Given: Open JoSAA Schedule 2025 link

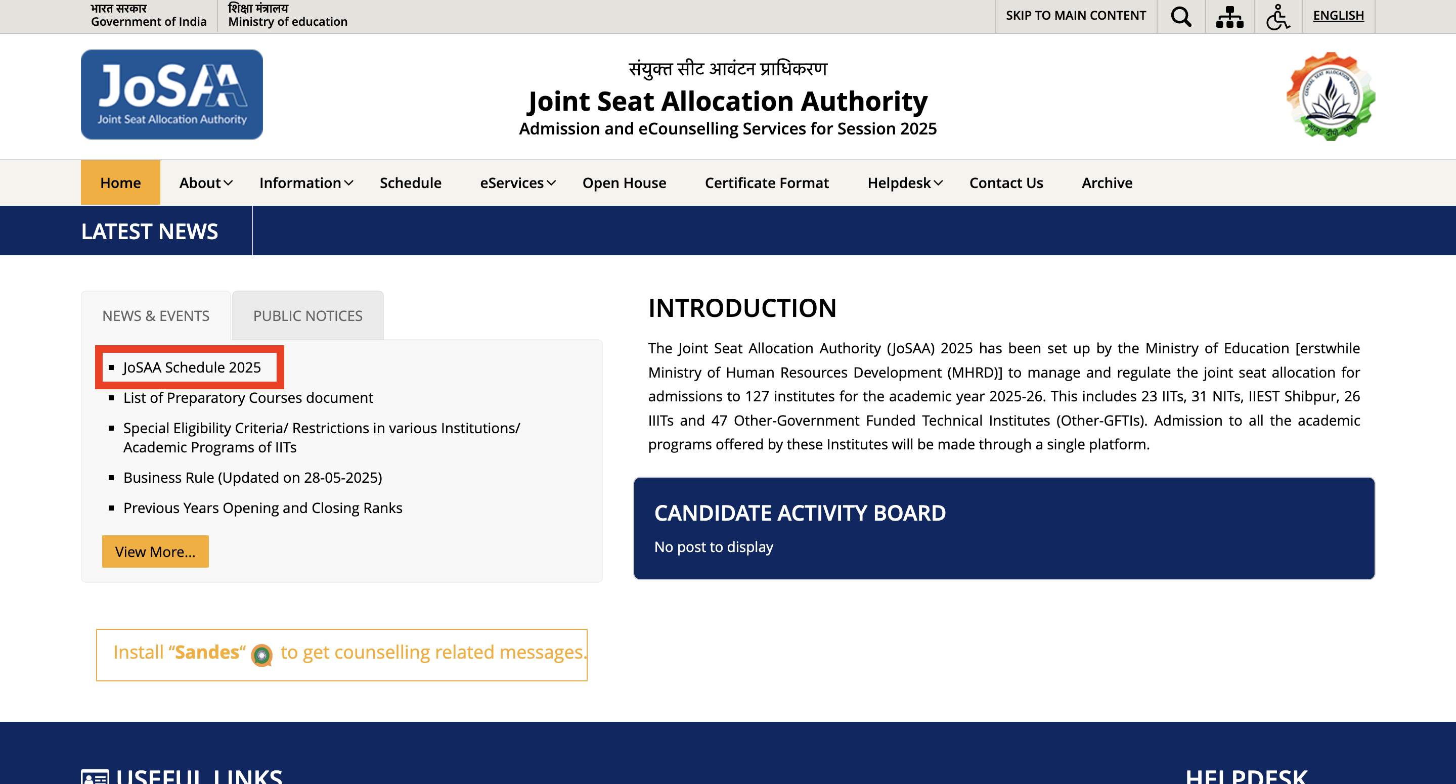Looking at the screenshot, I should click(x=192, y=367).
